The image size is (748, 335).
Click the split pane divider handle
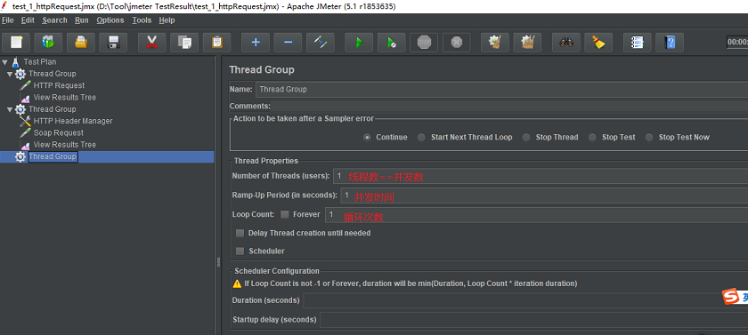219,262
